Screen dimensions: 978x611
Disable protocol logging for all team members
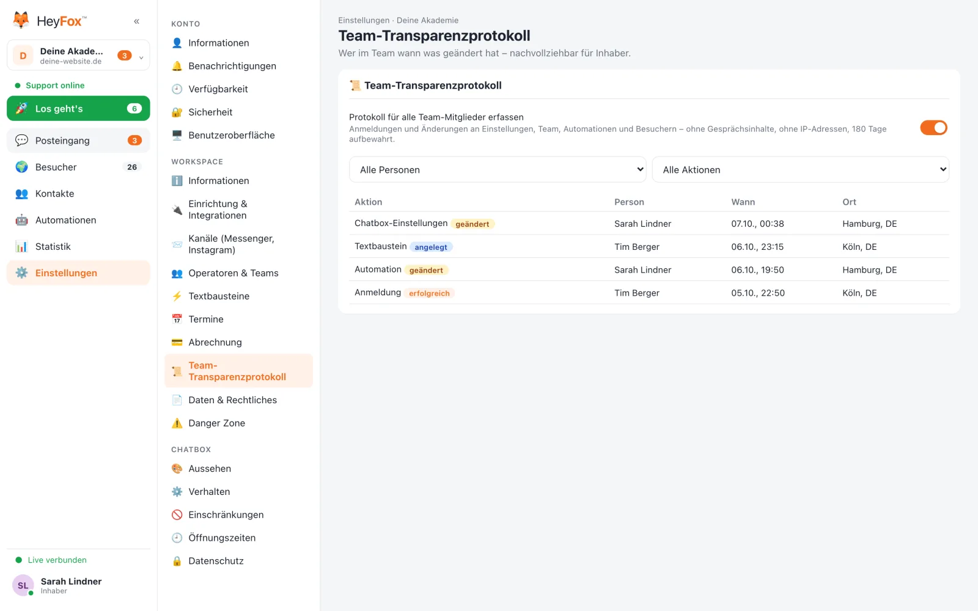pyautogui.click(x=933, y=128)
